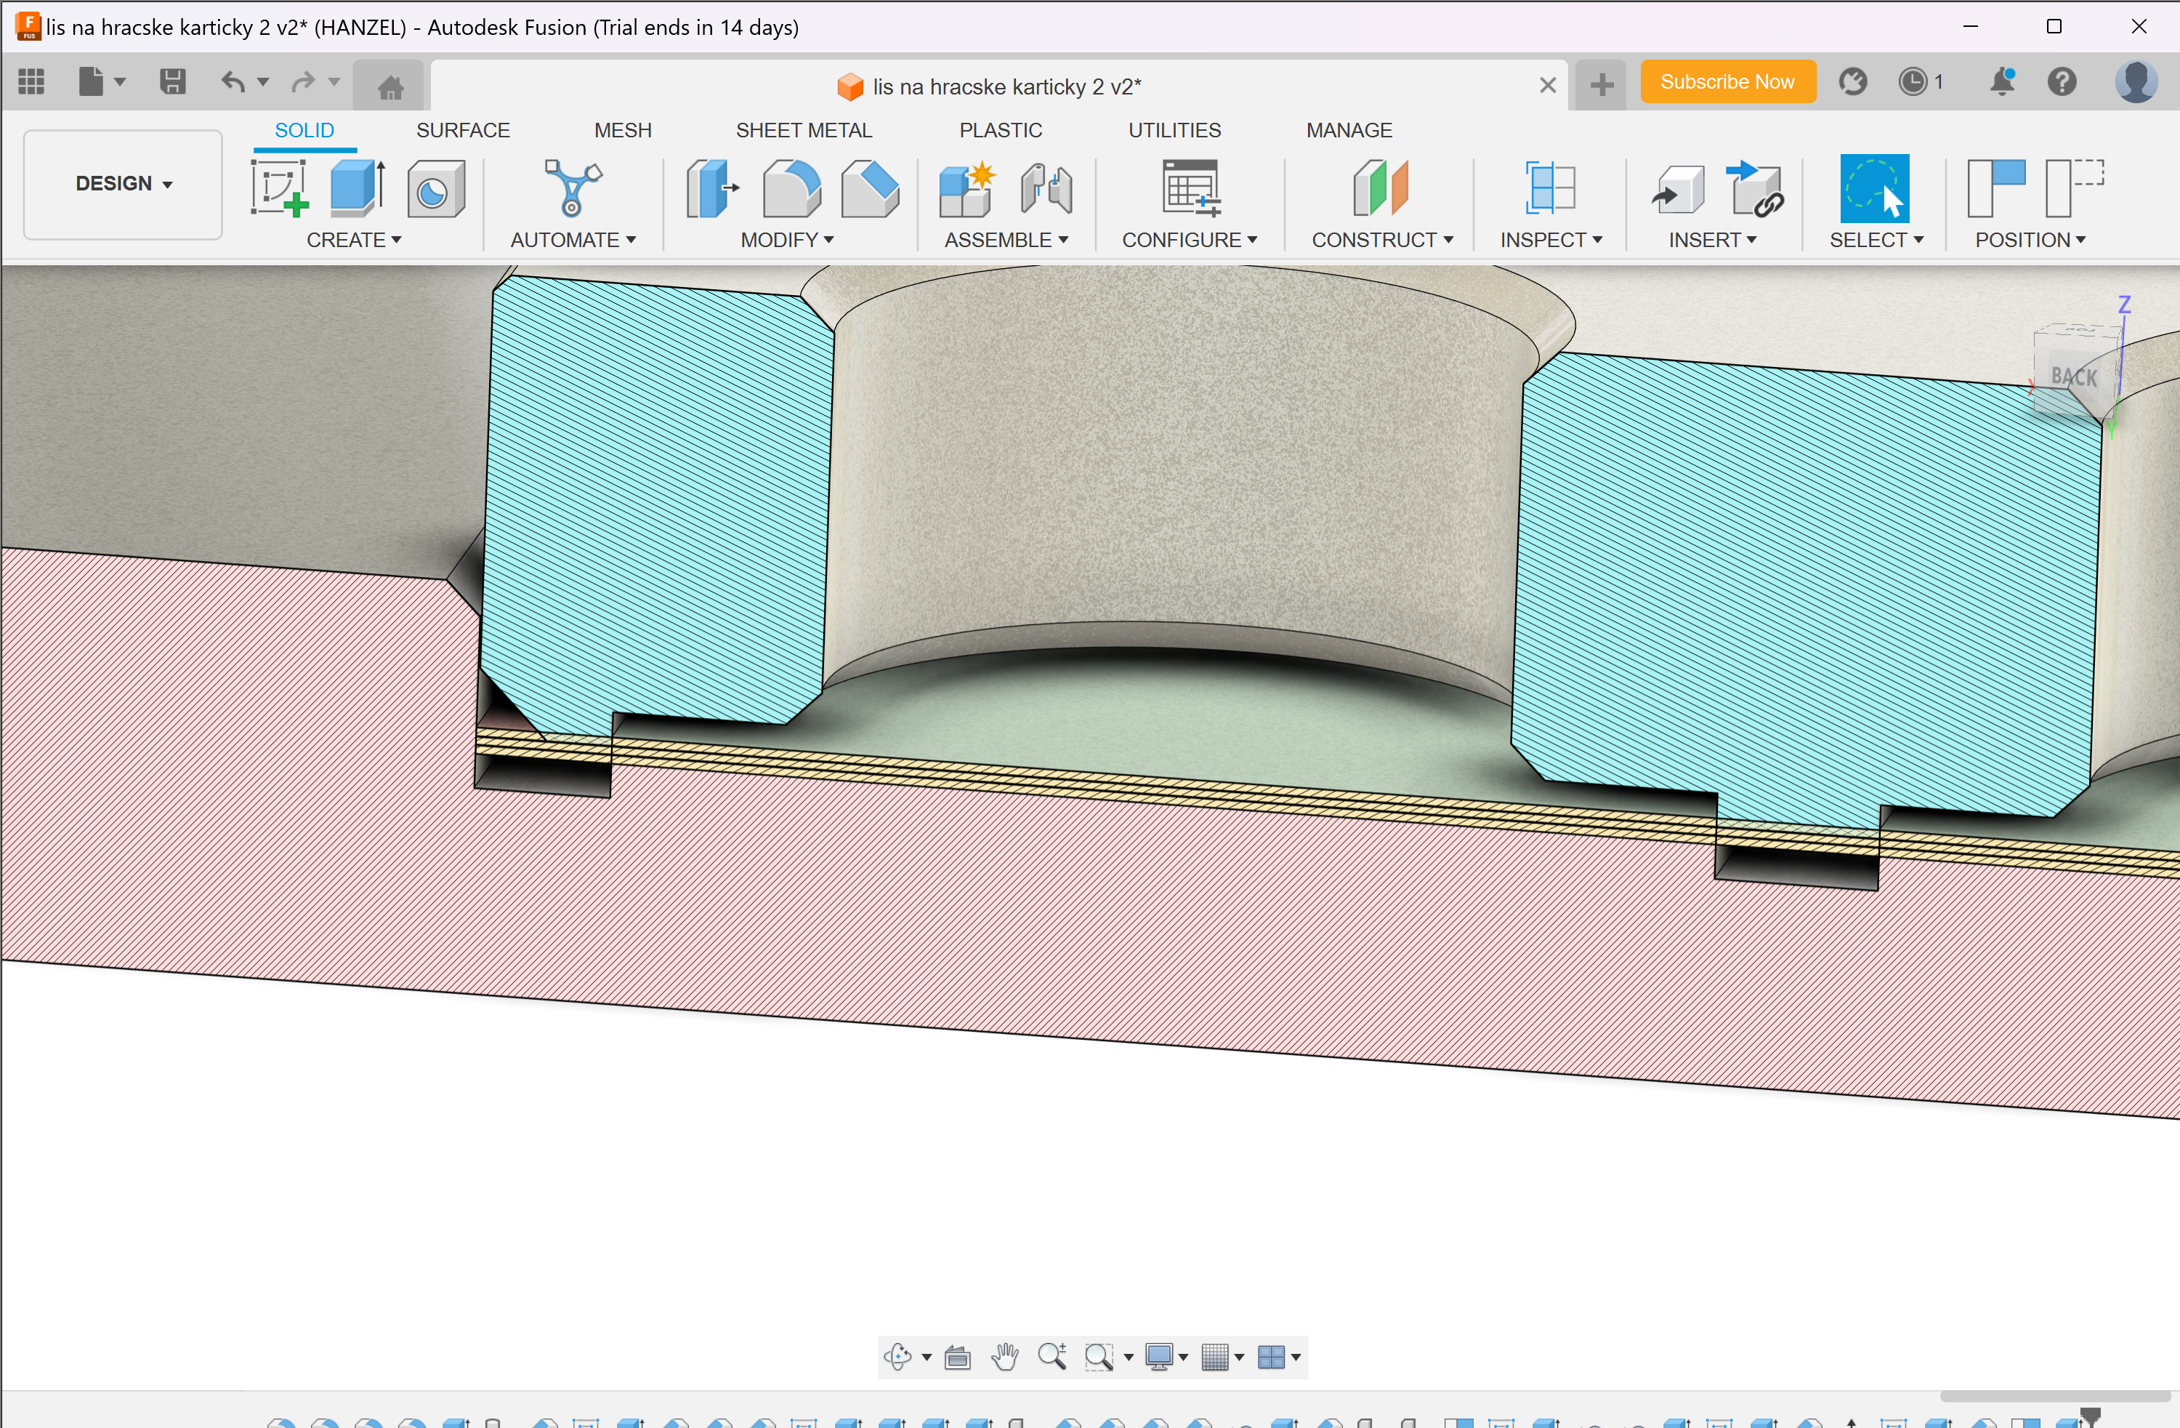Viewport: 2180px width, 1428px height.
Task: Click the notifications bell icon
Action: [2001, 82]
